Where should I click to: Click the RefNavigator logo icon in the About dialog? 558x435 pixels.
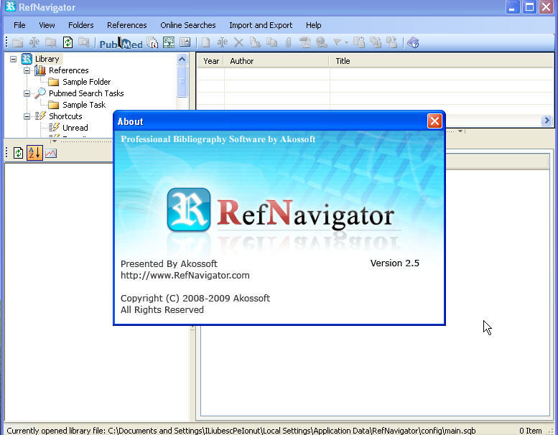[x=189, y=210]
